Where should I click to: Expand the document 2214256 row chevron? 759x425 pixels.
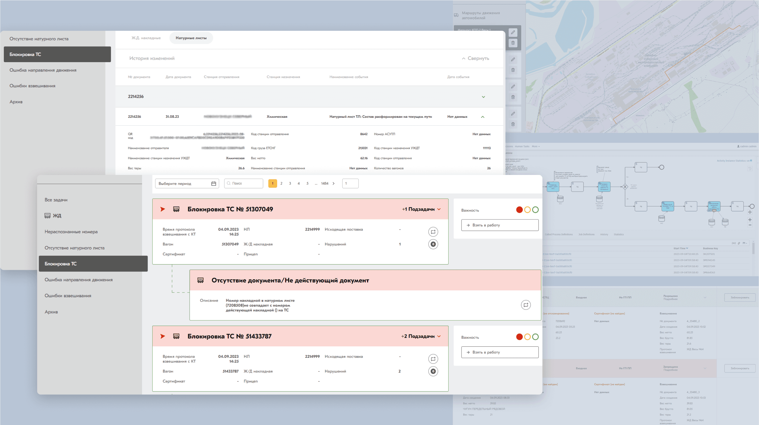[x=483, y=97]
